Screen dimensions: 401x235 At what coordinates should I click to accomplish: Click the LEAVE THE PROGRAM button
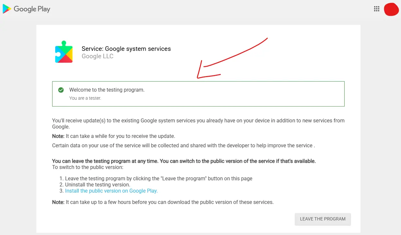(323, 219)
